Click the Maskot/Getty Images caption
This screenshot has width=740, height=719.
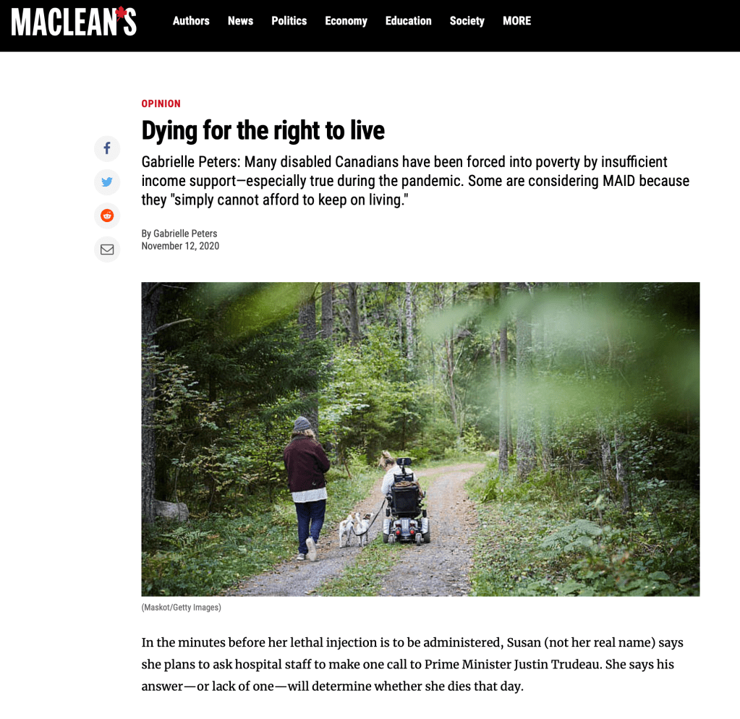pos(182,607)
